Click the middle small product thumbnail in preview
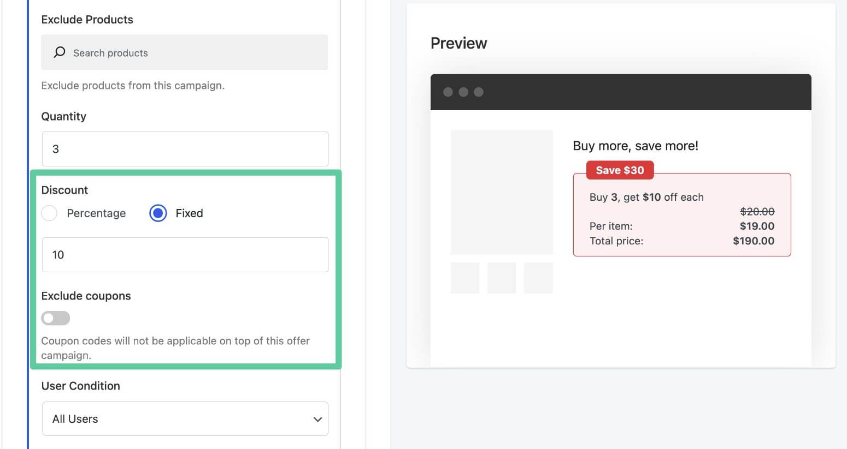847x449 pixels. tap(502, 278)
